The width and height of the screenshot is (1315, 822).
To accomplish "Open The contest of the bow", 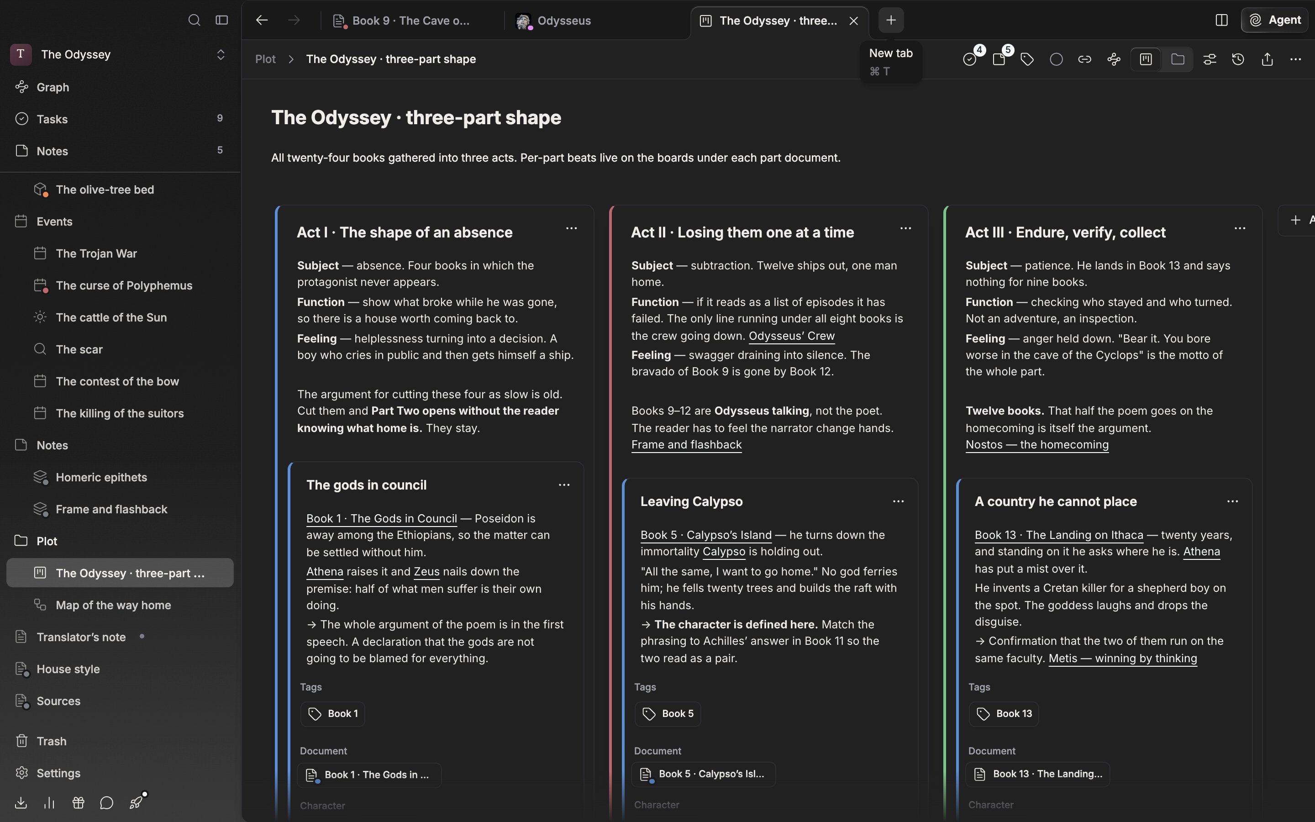I will click(x=120, y=381).
